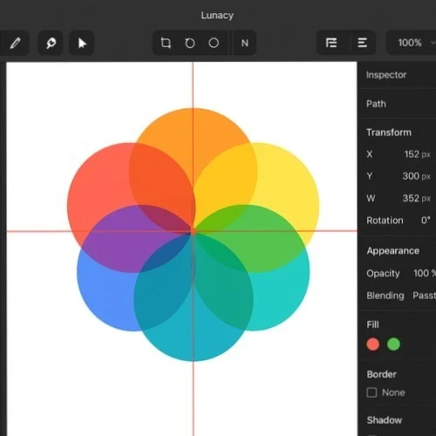Select the pen nib tool

coord(51,43)
